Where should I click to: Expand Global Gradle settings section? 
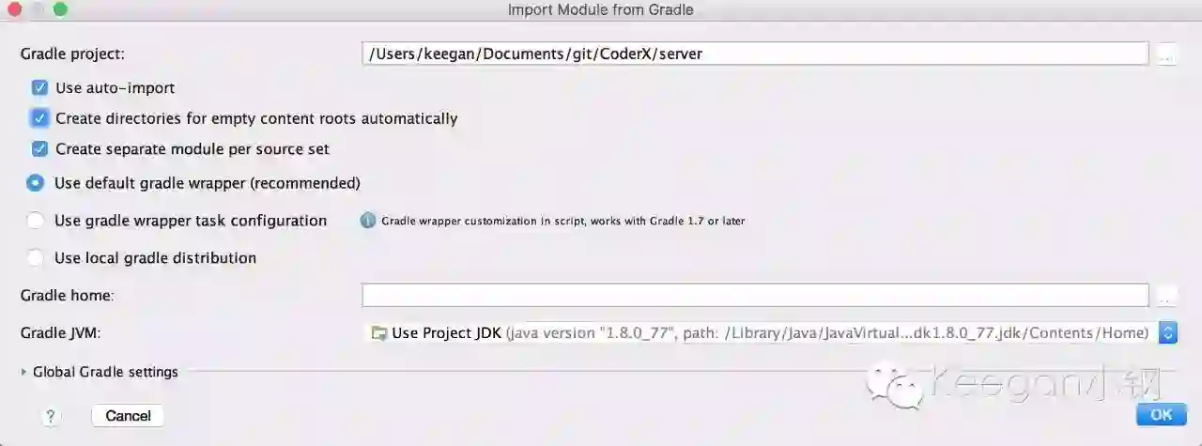[24, 372]
